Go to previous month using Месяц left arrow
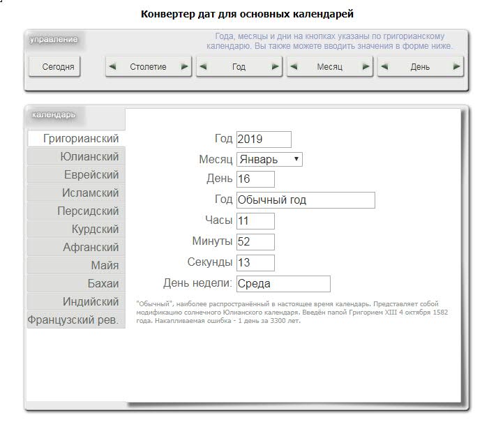 pos(294,67)
